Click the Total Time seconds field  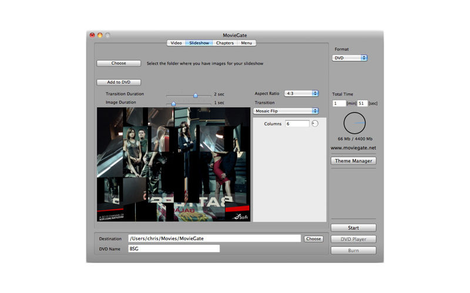pyautogui.click(x=362, y=104)
